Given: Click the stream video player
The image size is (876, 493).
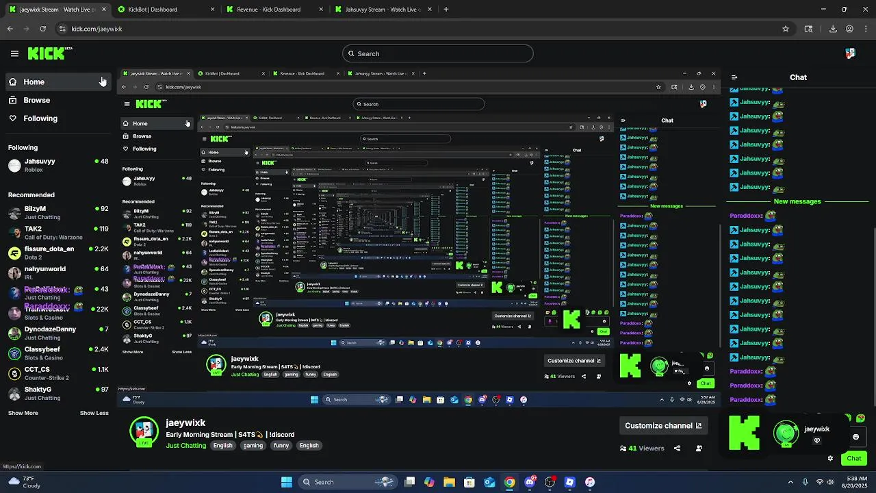Looking at the screenshot, I should click(419, 236).
